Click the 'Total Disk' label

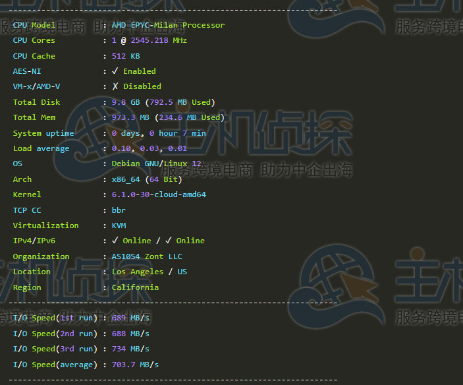(36, 102)
